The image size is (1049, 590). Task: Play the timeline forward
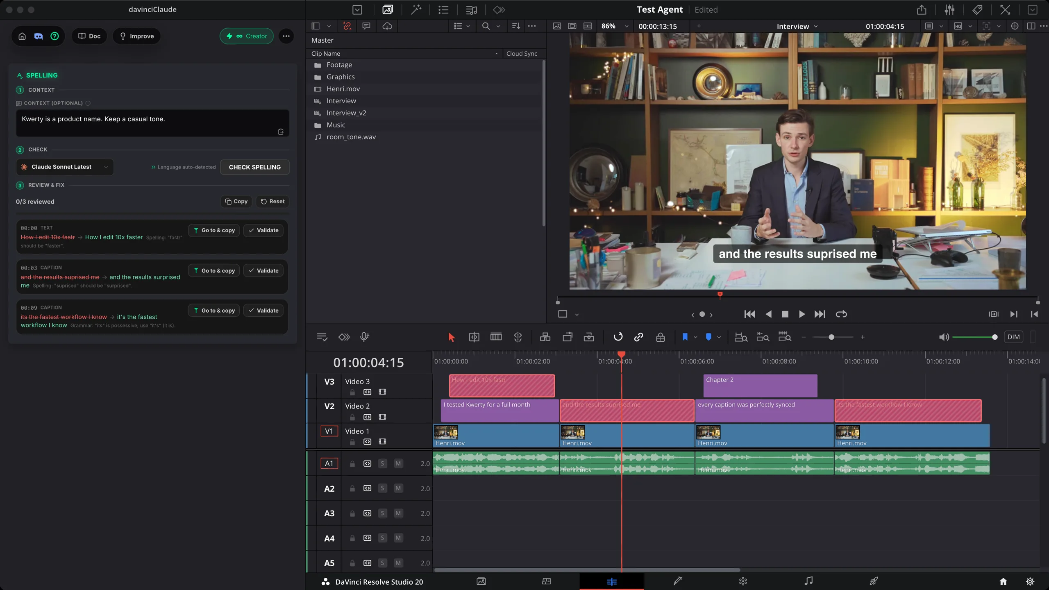(802, 314)
